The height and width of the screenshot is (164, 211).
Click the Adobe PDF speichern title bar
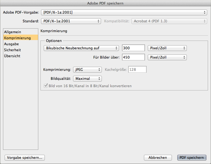coord(105,3)
